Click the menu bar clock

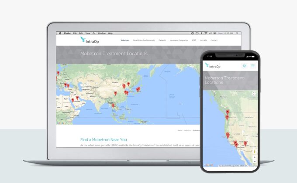(x=226, y=33)
